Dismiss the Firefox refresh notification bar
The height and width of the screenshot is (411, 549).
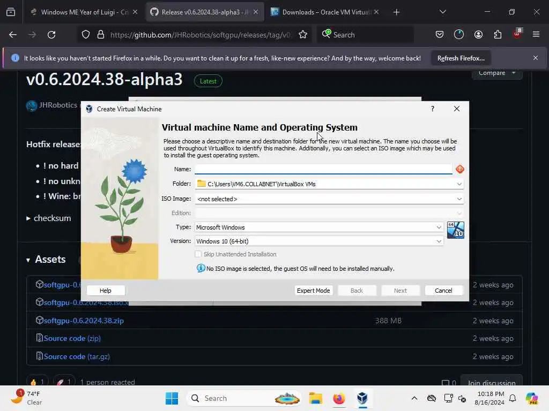click(x=536, y=58)
